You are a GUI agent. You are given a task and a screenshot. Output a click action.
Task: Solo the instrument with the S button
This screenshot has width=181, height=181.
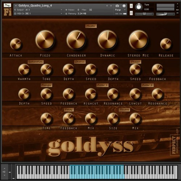(x=131, y=6)
